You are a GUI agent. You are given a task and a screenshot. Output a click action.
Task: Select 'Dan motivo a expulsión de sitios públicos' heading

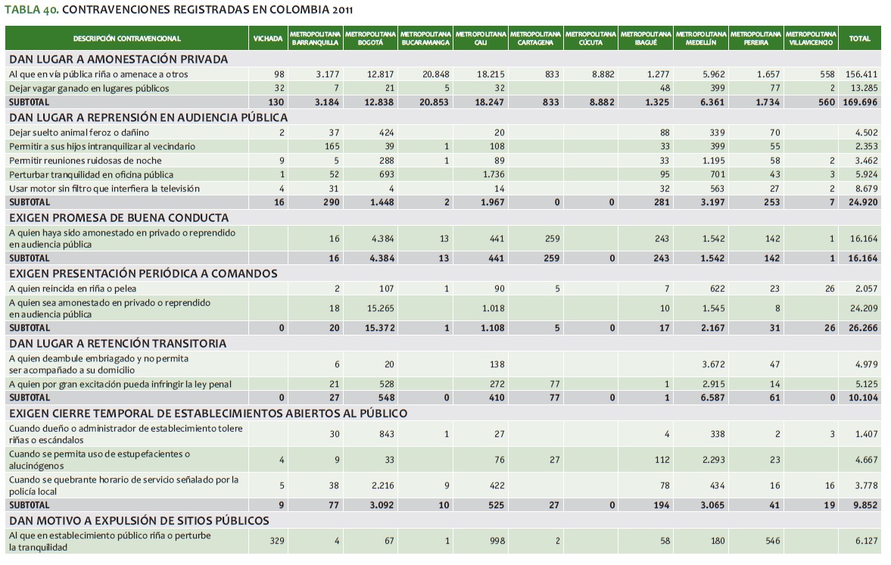pyautogui.click(x=139, y=520)
